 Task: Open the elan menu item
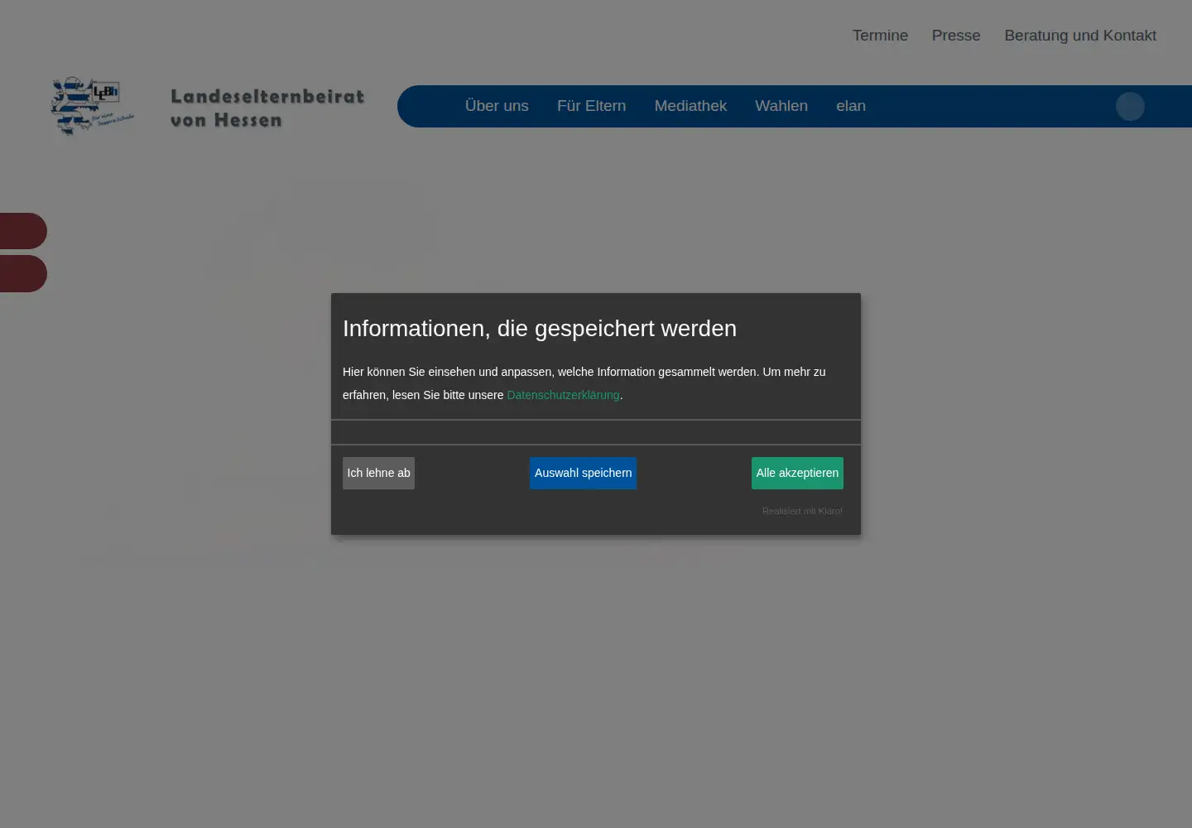[x=851, y=106]
